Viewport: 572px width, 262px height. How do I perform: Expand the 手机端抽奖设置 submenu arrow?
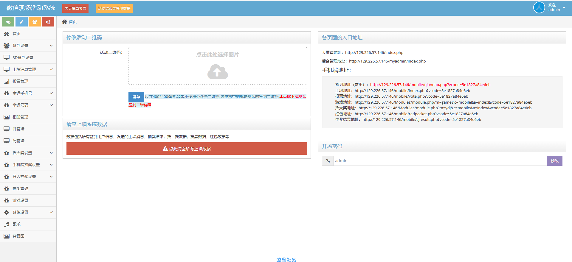pyautogui.click(x=51, y=165)
